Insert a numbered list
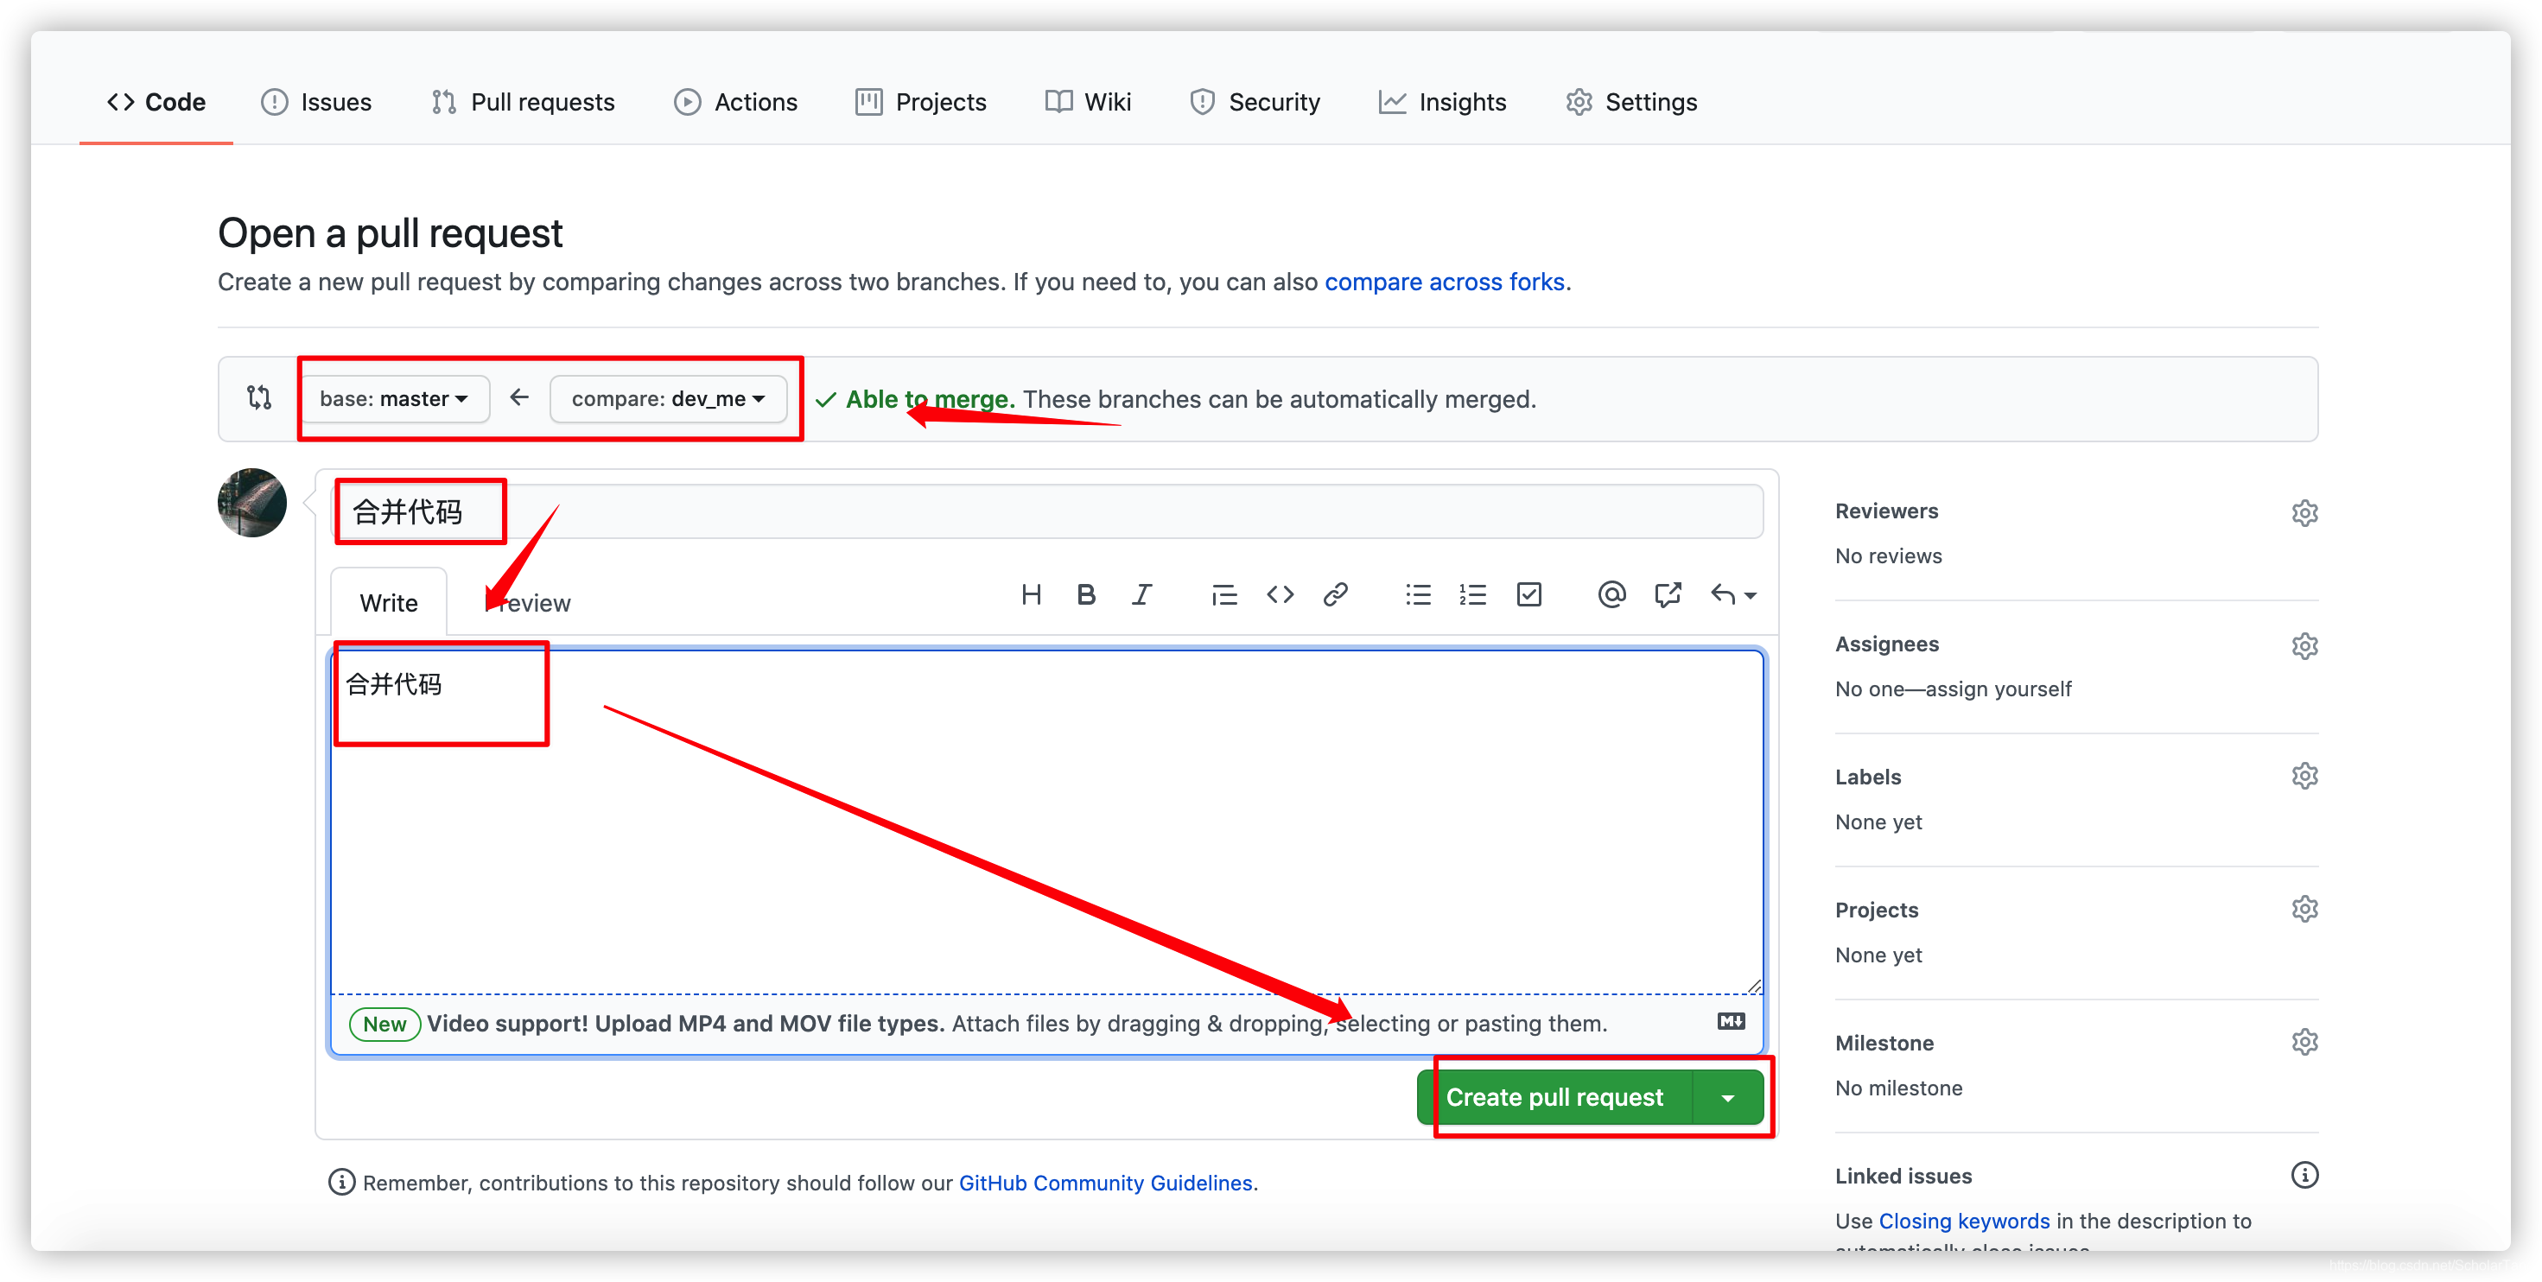This screenshot has width=2542, height=1282. click(x=1472, y=595)
